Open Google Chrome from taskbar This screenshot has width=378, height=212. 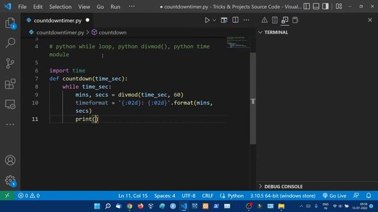tap(129, 206)
